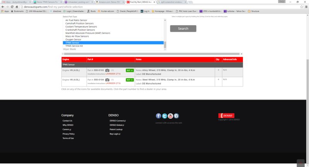Open DENSO's YouTube channel icon
This screenshot has width=309, height=167.
click(171, 116)
